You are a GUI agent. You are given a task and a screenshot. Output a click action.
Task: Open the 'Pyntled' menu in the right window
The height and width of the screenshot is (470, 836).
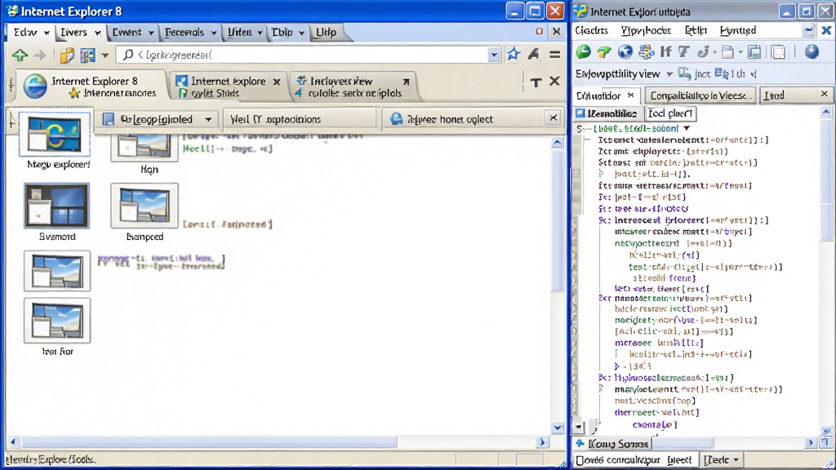click(x=738, y=31)
